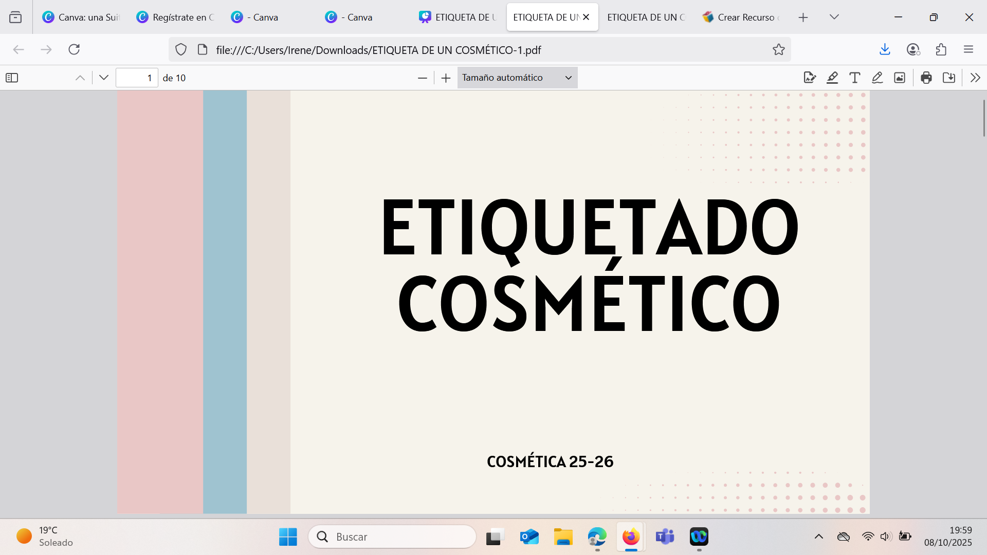Expand the PDF tools overflow menu
The width and height of the screenshot is (987, 555).
coord(975,78)
